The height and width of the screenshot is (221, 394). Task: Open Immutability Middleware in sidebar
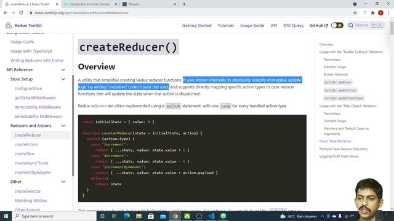pos(38,107)
